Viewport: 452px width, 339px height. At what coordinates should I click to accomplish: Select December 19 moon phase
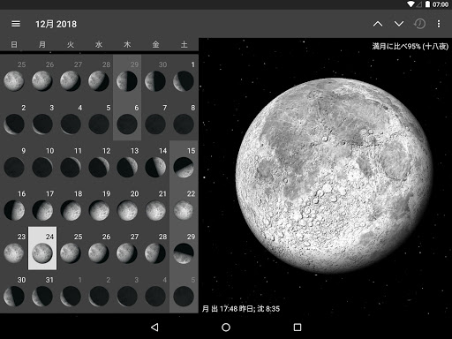(x=99, y=205)
